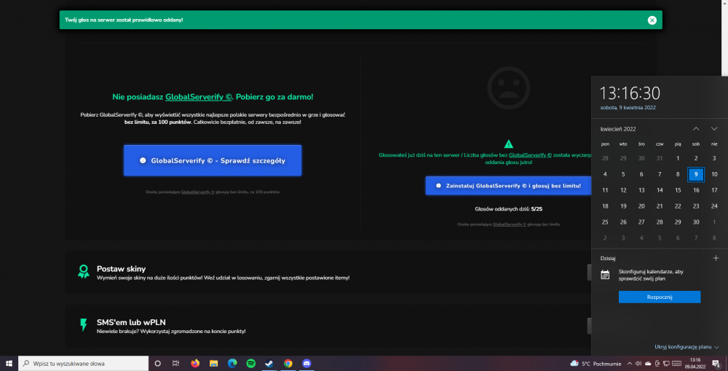Click touch keyboard icon in tray
The width and height of the screenshot is (728, 371).
[x=676, y=364]
